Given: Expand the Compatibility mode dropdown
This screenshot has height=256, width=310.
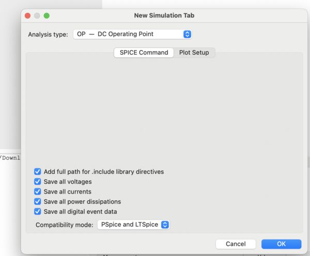Looking at the screenshot, I should coord(133,225).
